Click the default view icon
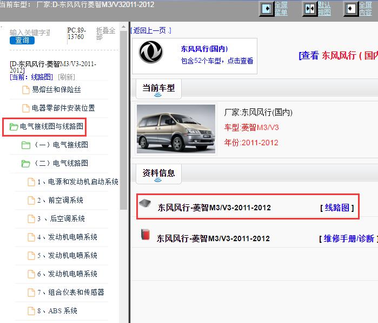The image size is (378, 323). click(x=310, y=9)
